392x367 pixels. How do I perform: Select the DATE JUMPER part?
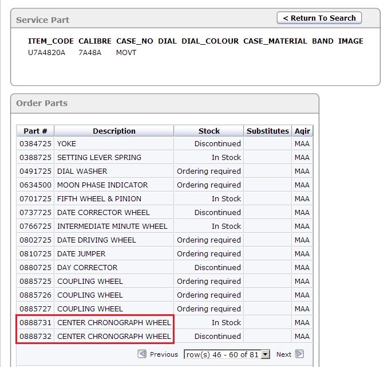click(81, 254)
